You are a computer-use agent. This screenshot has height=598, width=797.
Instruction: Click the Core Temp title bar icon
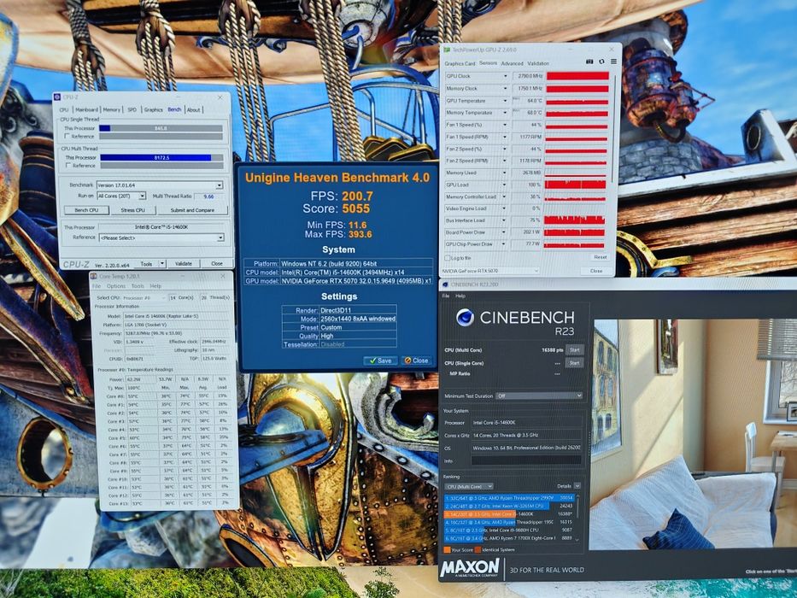pyautogui.click(x=93, y=276)
